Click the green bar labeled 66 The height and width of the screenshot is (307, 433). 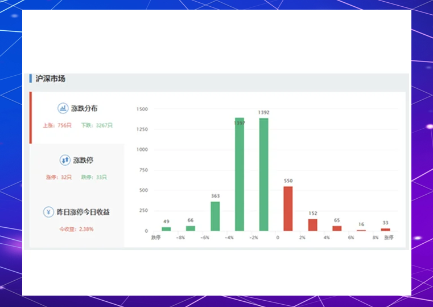(x=191, y=228)
